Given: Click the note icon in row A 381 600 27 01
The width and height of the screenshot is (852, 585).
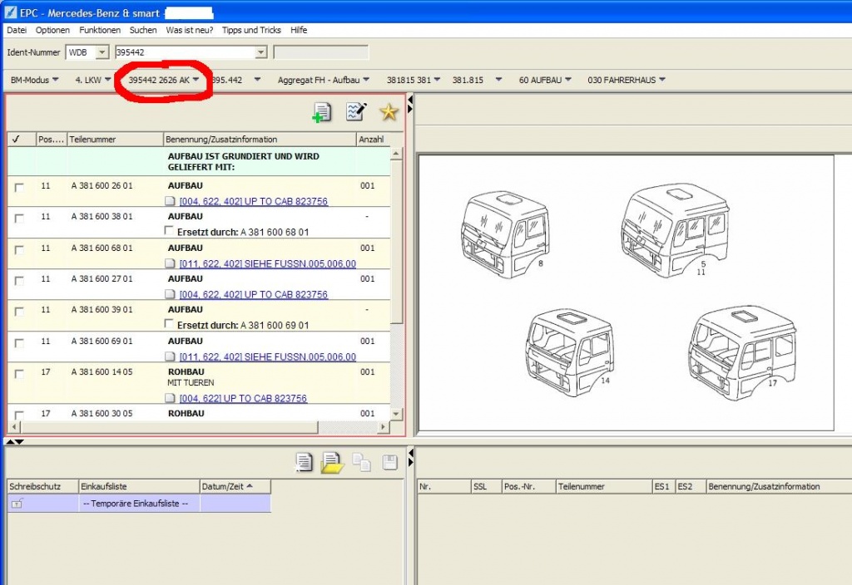Looking at the screenshot, I should pos(170,294).
